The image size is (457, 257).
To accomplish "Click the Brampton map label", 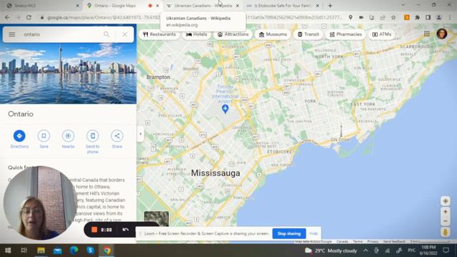I will click(159, 77).
